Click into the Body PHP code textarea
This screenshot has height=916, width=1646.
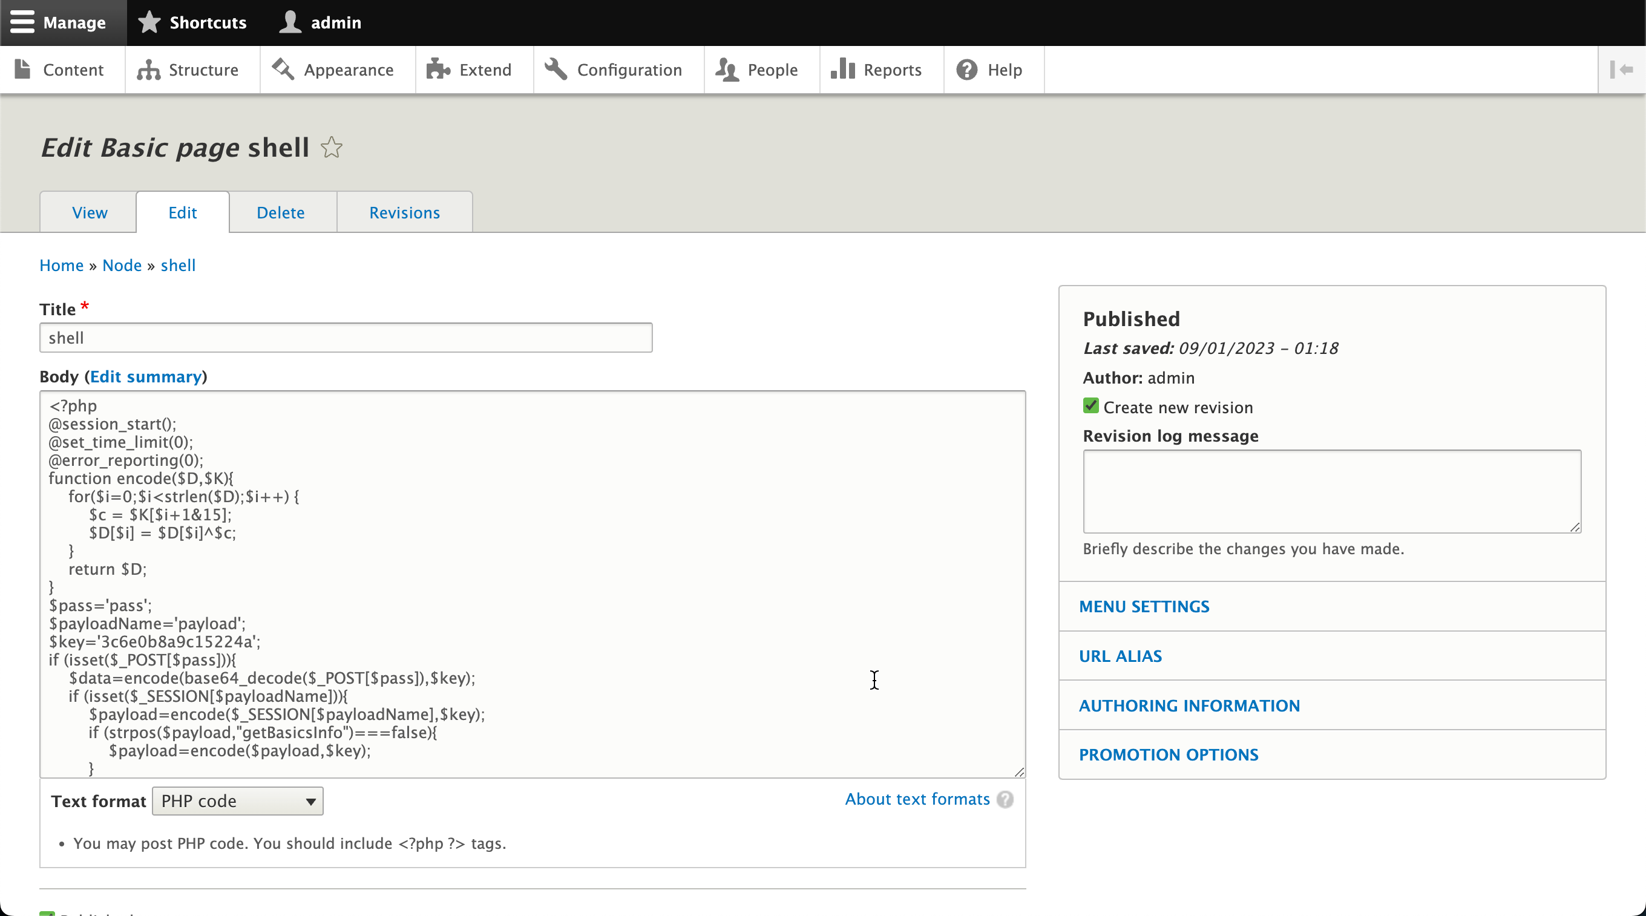click(533, 584)
